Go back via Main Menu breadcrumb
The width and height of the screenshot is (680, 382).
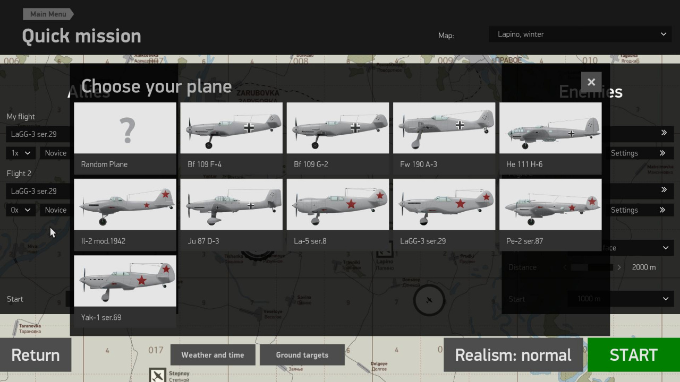(48, 14)
